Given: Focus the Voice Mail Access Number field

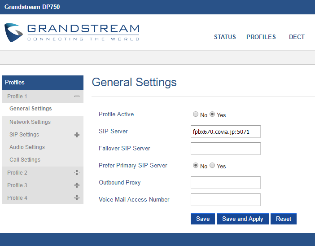Looking at the screenshot, I should 226,200.
